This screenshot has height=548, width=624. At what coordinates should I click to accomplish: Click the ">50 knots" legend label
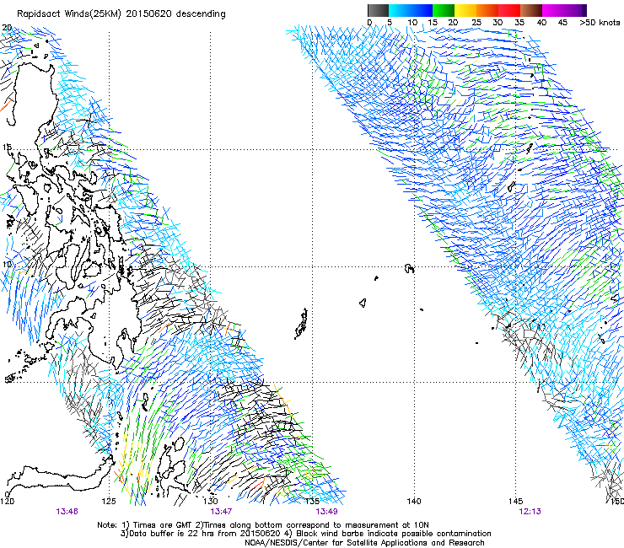tap(600, 22)
